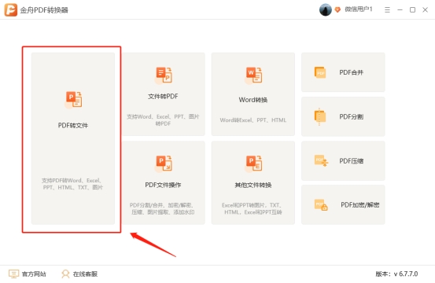This screenshot has height=283, width=435.
Task: Click the 官方网站 monitor icon
Action: tap(13, 274)
